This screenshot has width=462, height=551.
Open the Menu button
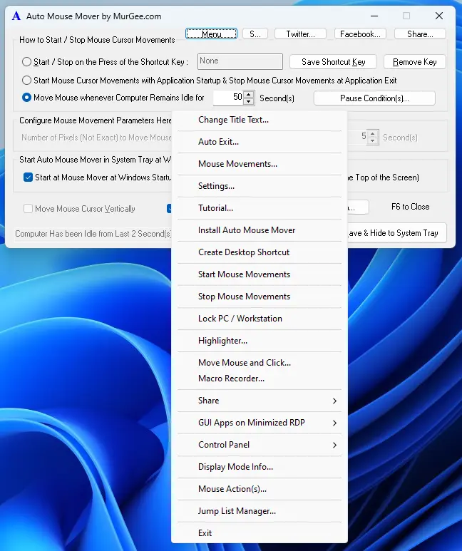pos(211,34)
